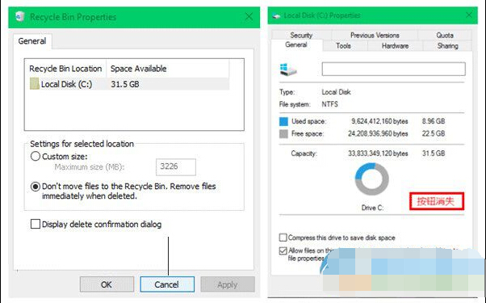The image size is (486, 303).
Task: Click the 22.5 GB free space value
Action: (434, 133)
